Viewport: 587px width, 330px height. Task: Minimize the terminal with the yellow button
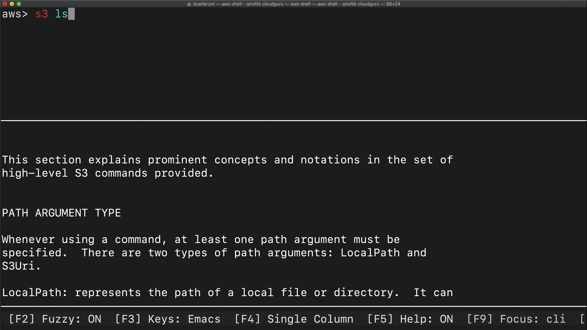(x=12, y=4)
